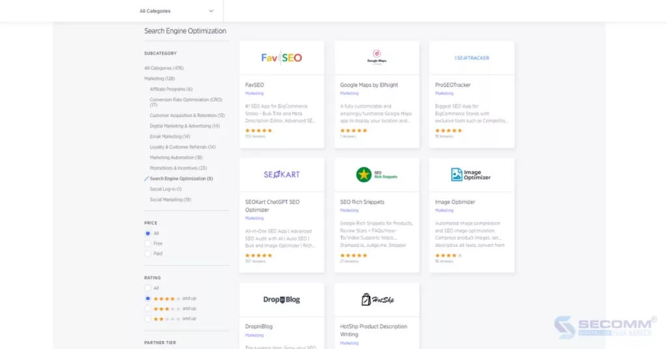This screenshot has height=349, width=667.
Task: Click Marketing tag under Image Optimizer
Action: (444, 210)
